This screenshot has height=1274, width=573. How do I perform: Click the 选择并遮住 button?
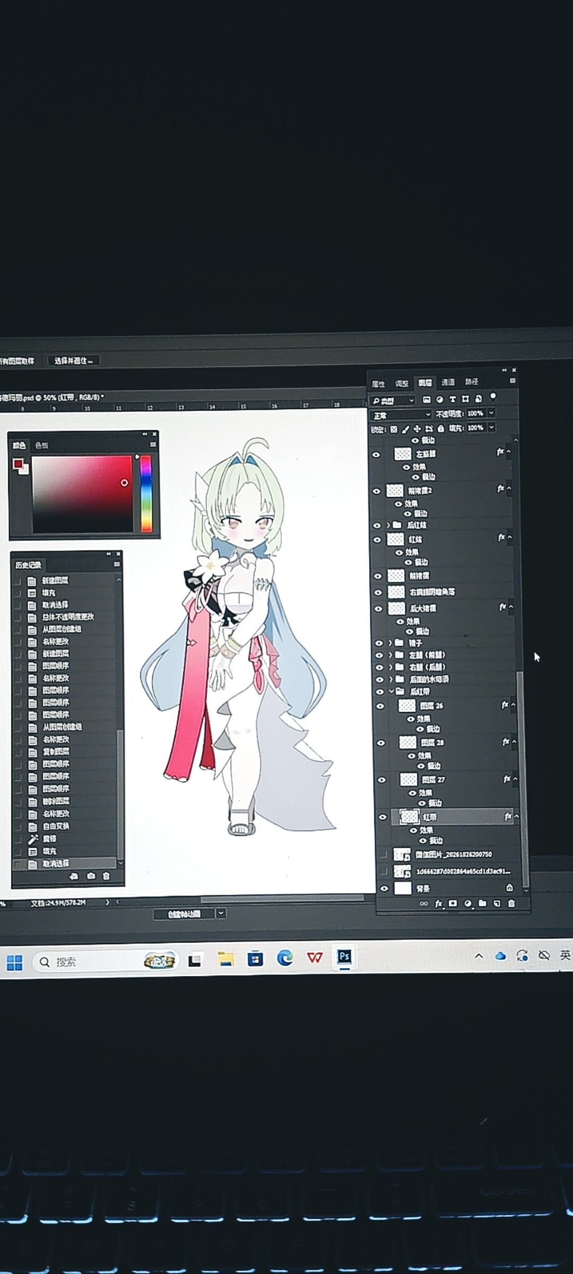point(74,361)
